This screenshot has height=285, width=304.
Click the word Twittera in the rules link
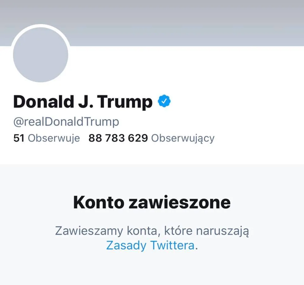tap(172, 245)
